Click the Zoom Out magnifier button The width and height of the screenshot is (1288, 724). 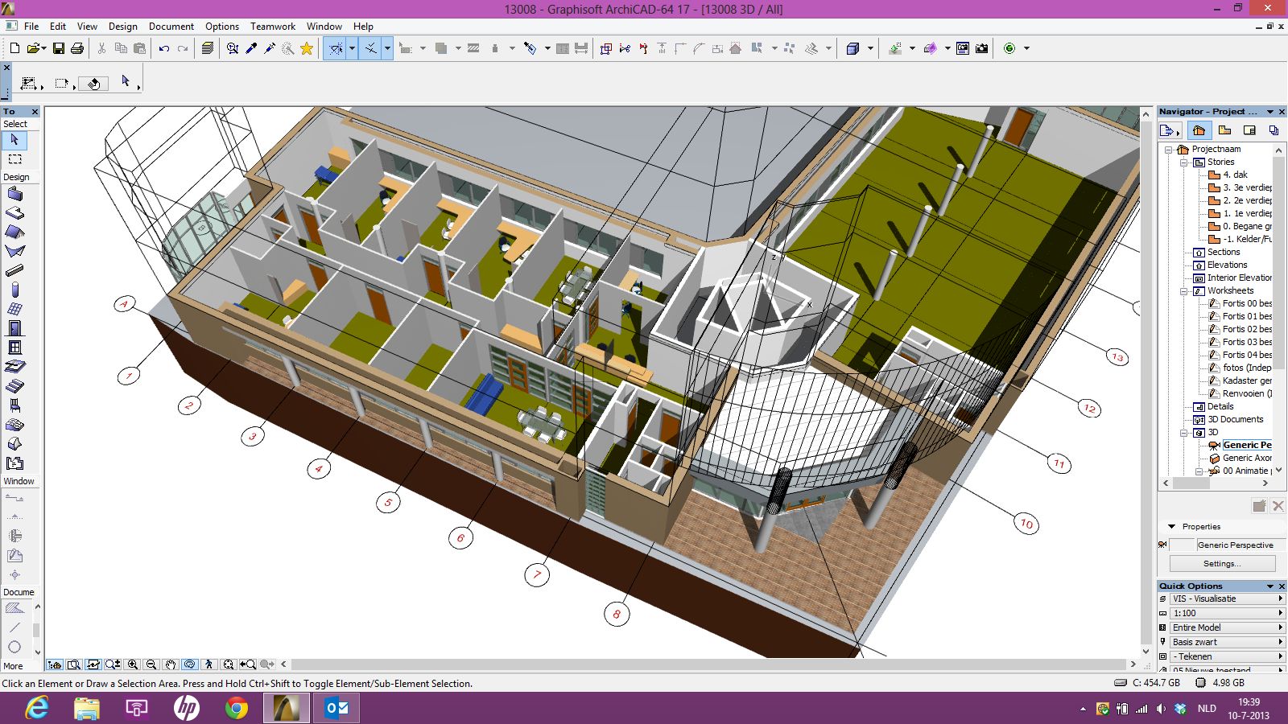[x=151, y=664]
